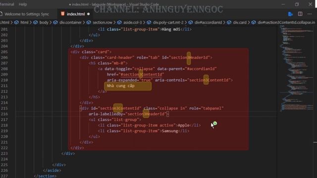The width and height of the screenshot is (317, 178).
Task: Select div#section3ContentId.collapse.in breadcrumb
Action: [286, 22]
